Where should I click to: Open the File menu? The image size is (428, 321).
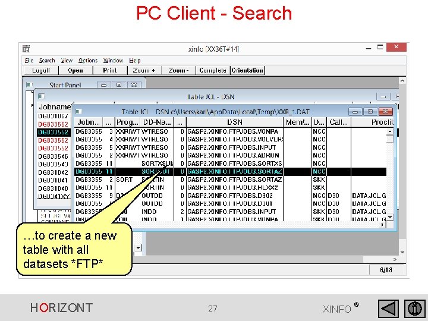29,60
